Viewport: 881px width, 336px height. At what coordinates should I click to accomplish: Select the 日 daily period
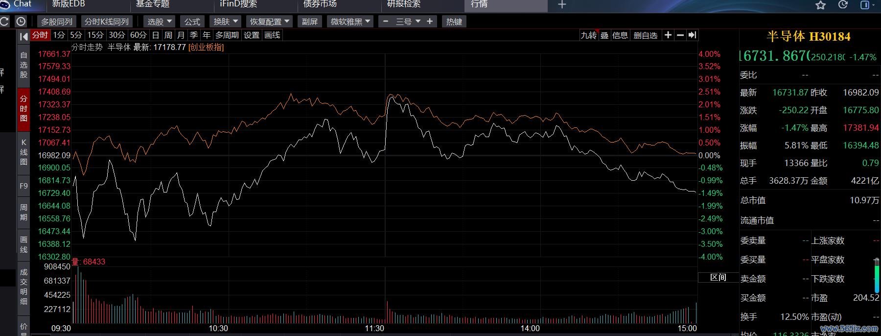tap(156, 35)
